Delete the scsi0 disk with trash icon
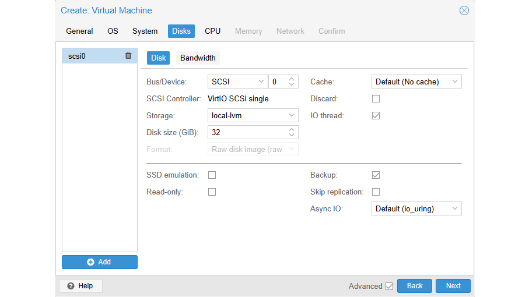 coord(128,56)
